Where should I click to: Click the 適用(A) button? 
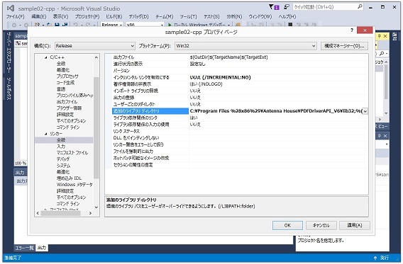355,225
